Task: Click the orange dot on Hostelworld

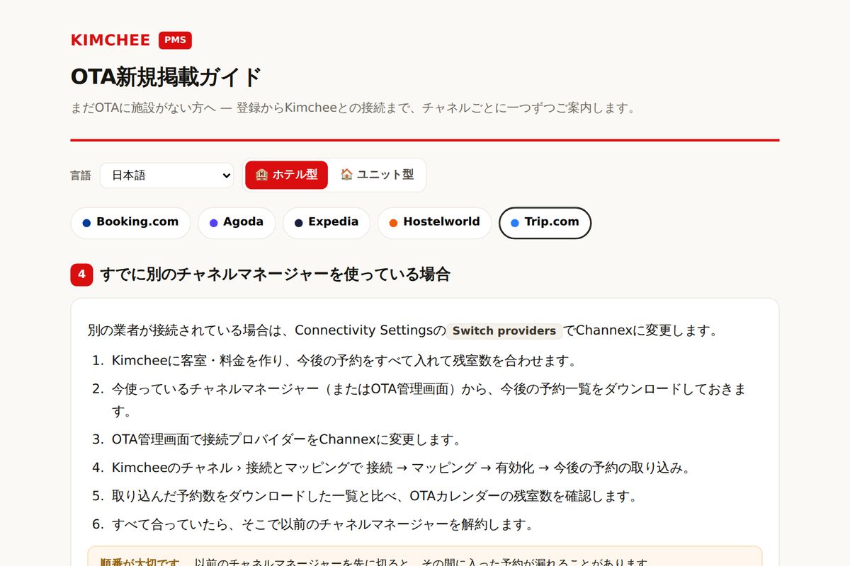Action: click(393, 223)
